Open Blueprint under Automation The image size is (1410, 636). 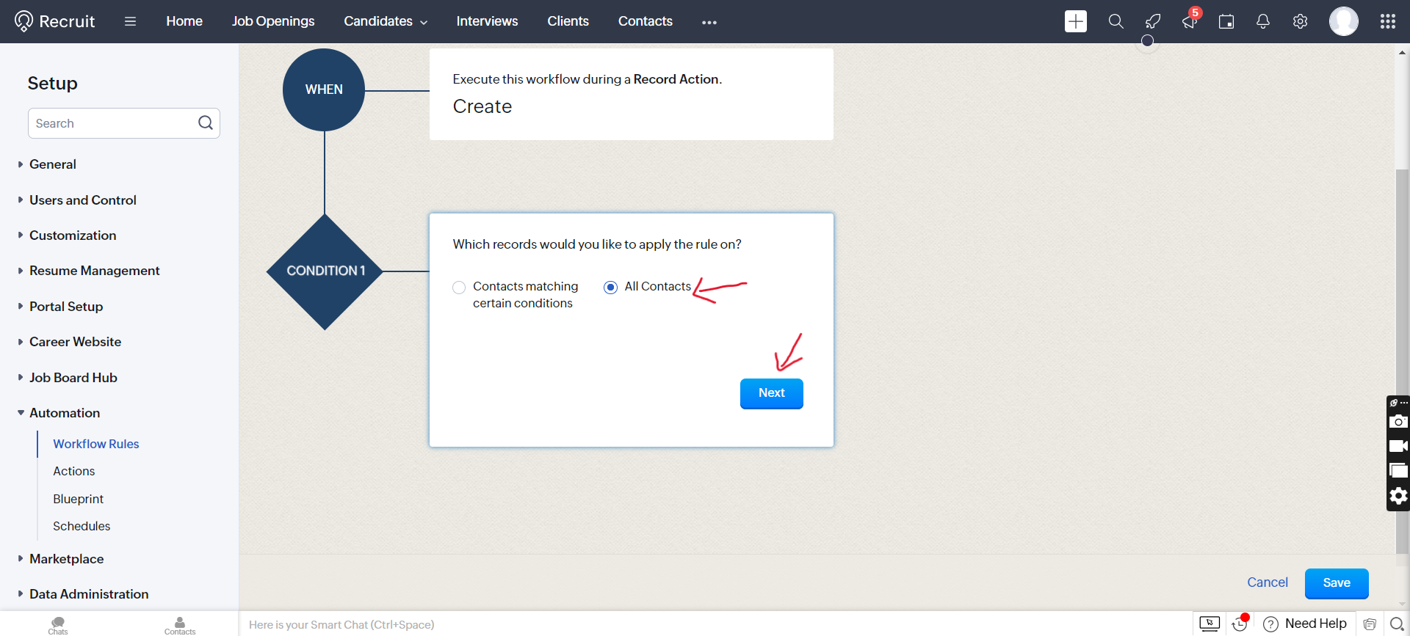point(78,499)
